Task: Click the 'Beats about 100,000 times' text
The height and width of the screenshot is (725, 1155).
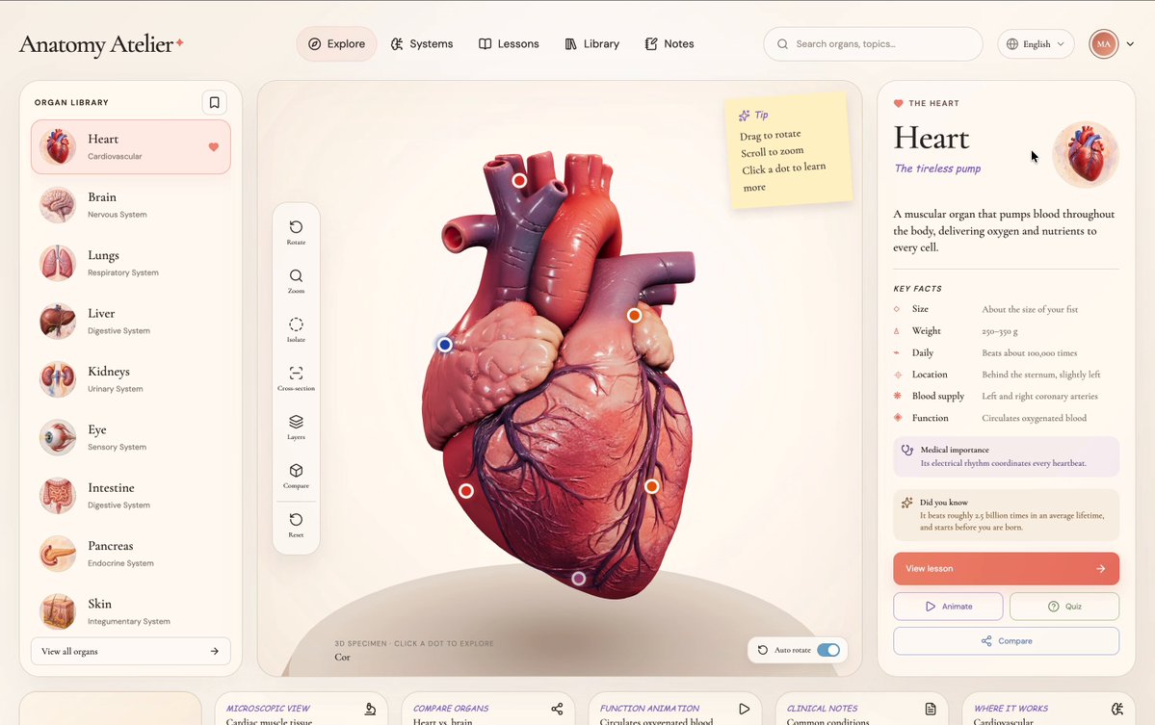Action: (x=1029, y=353)
